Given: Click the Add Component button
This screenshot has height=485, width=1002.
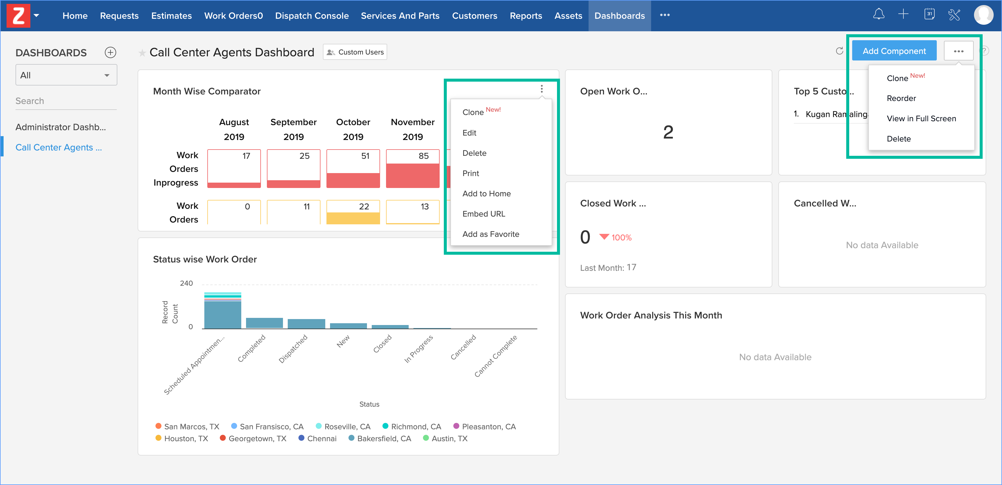Looking at the screenshot, I should (894, 51).
